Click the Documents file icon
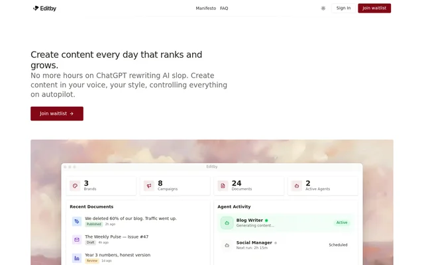424x265 pixels. click(x=223, y=185)
